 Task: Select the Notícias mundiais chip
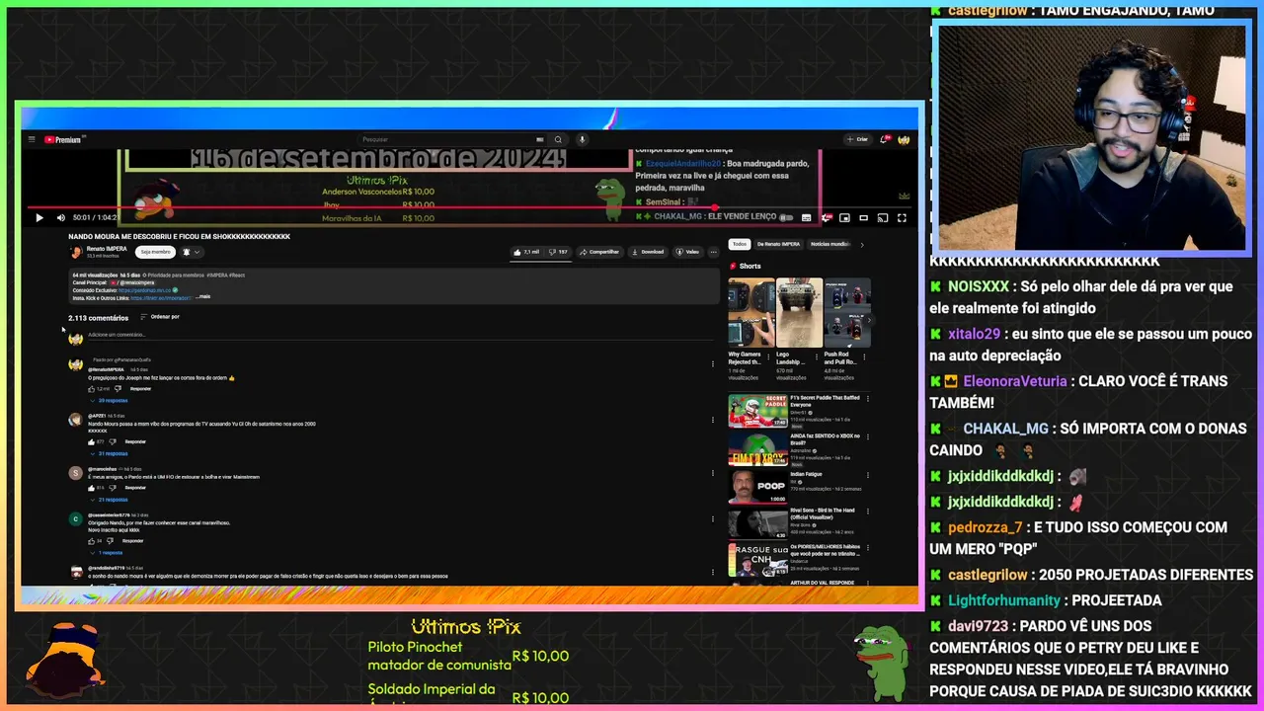pos(830,244)
